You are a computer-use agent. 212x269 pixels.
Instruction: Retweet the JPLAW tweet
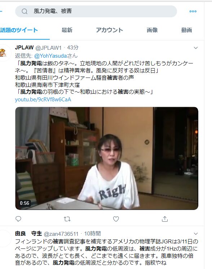point(67,219)
